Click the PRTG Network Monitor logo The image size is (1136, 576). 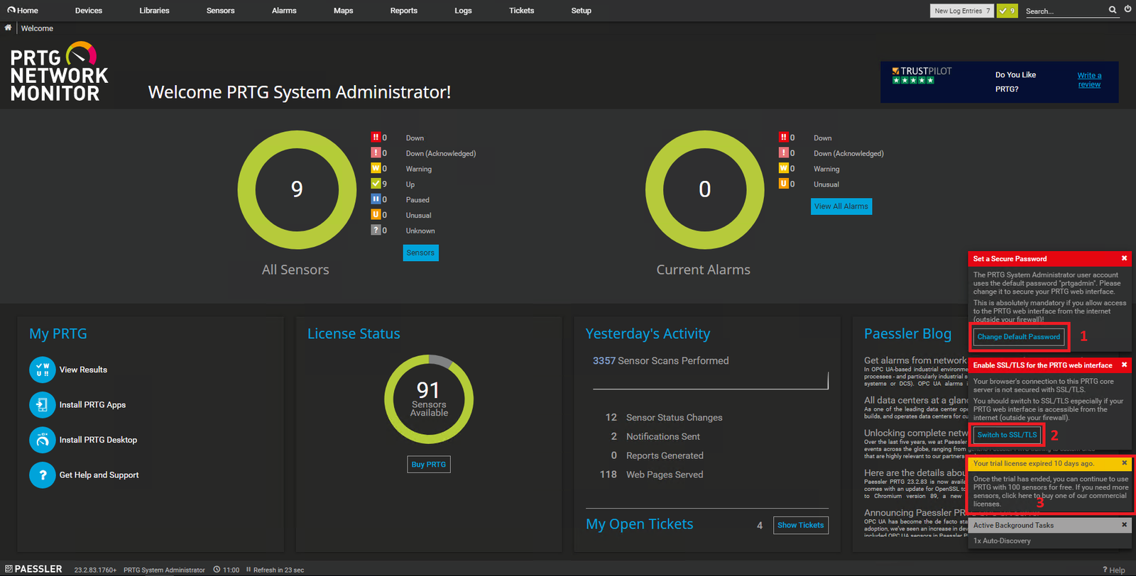click(59, 72)
